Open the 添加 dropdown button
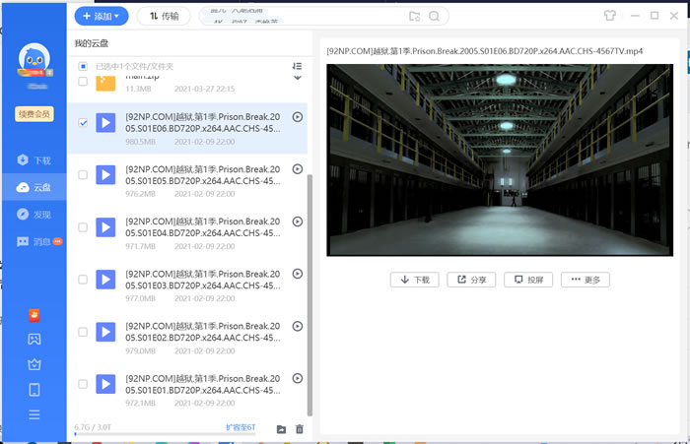 point(102,17)
